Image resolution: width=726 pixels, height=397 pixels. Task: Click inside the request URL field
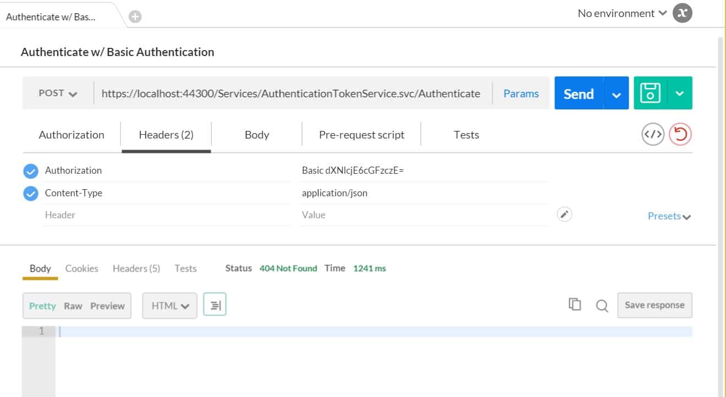[x=290, y=93]
